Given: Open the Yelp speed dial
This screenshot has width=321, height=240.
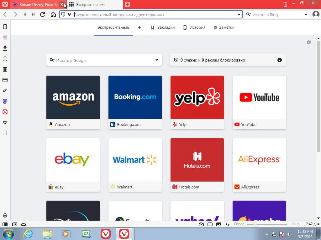Looking at the screenshot, I should (x=197, y=102).
